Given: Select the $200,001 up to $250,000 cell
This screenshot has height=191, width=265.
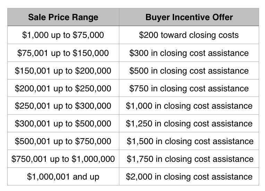Looking at the screenshot, I should point(63,88).
